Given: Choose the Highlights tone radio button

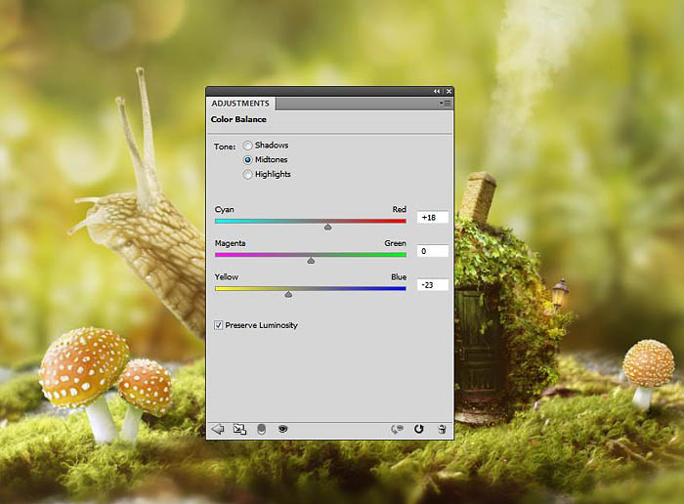Looking at the screenshot, I should [248, 174].
